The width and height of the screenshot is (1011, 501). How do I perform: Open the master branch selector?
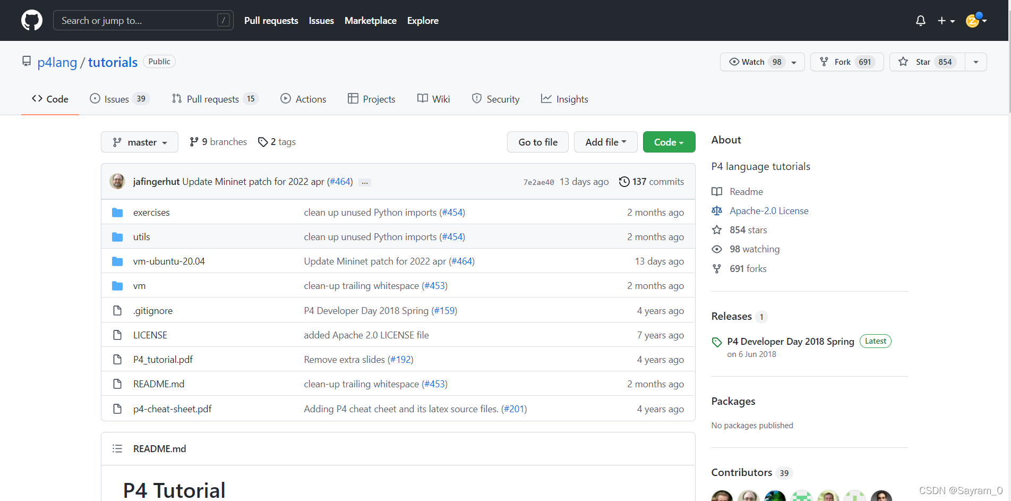140,142
